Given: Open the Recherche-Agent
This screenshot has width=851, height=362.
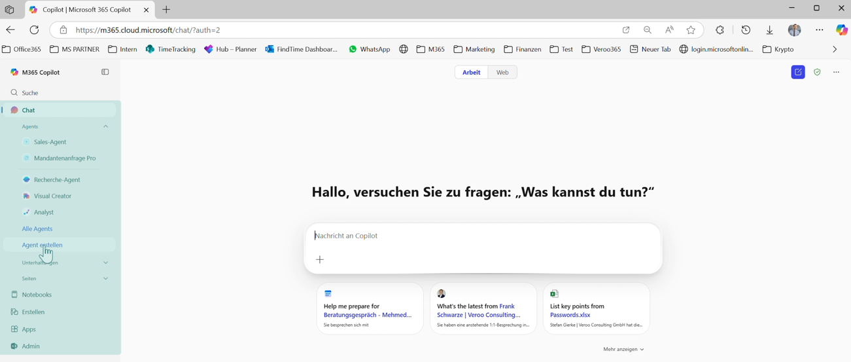Looking at the screenshot, I should (56, 179).
